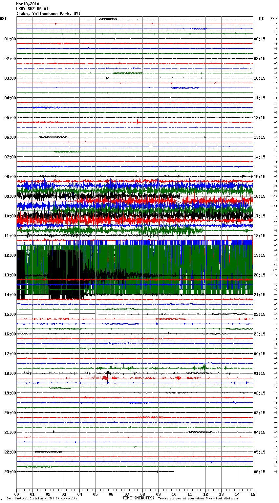The image size is (279, 503).
Task: Click the DC offset value -79
Action: tap(275, 275)
